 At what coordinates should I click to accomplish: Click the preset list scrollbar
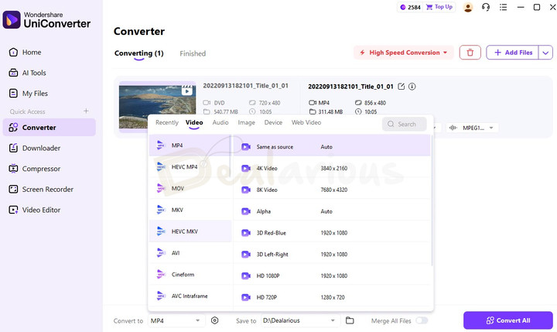[432, 200]
